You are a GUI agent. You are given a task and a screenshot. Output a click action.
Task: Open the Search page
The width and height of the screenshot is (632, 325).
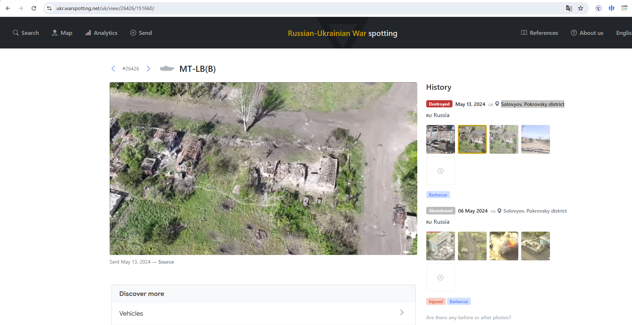[x=26, y=33]
